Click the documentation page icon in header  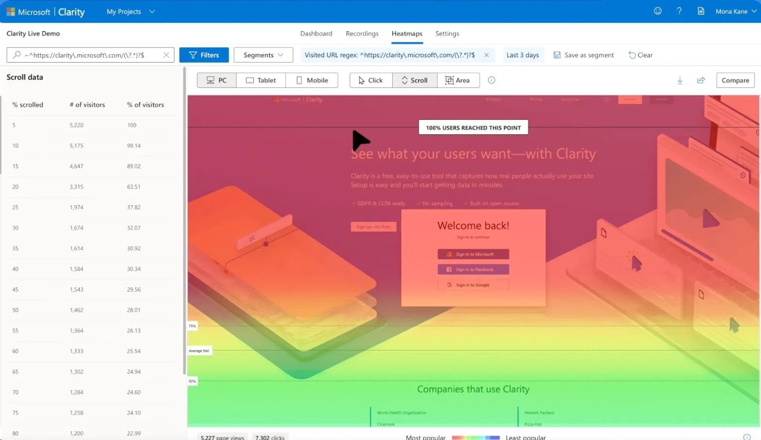(x=701, y=11)
